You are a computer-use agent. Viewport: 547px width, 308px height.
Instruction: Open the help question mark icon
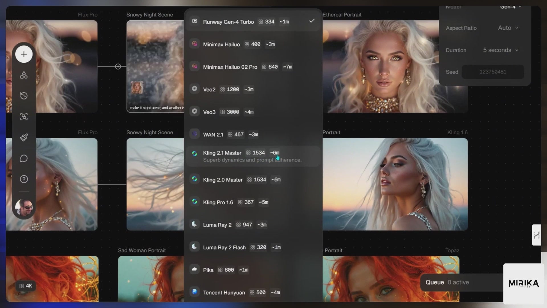24,179
